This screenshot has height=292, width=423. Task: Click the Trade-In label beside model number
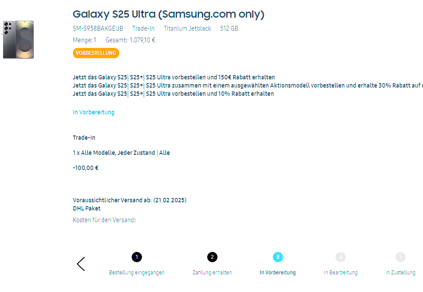(143, 28)
